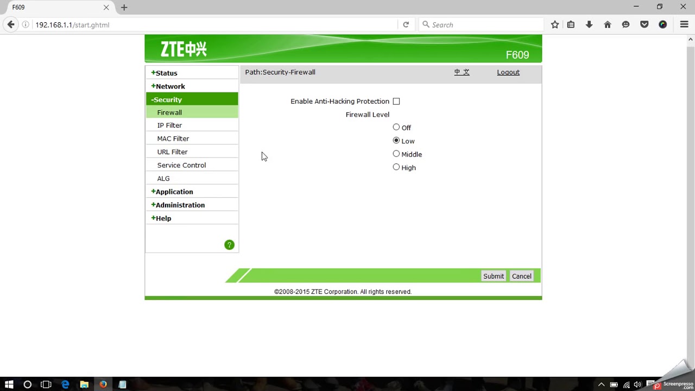Click the volume speaker tray icon
This screenshot has width=695, height=391.
click(637, 384)
